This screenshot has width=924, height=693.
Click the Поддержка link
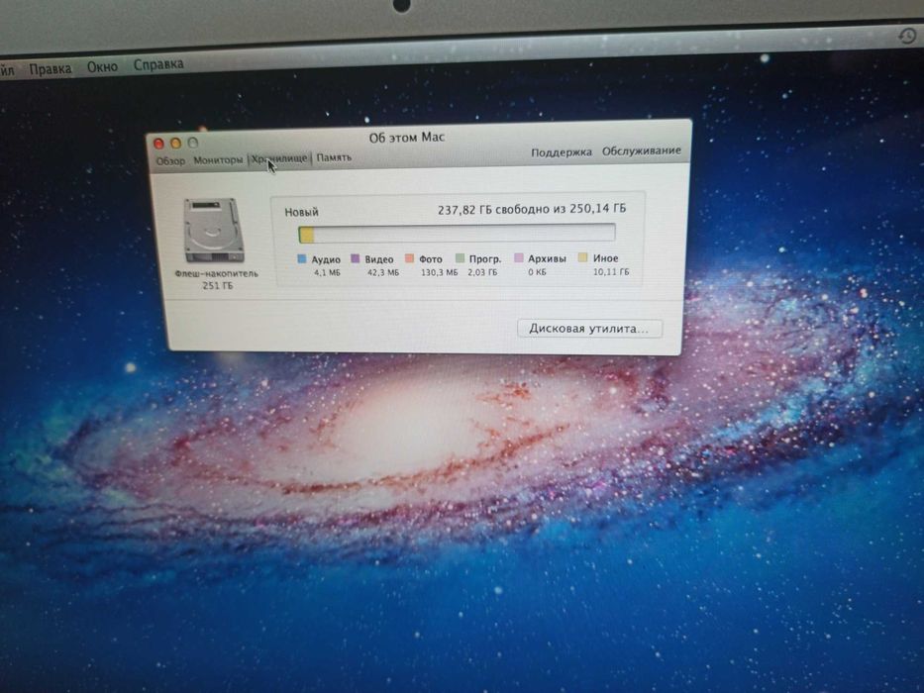point(561,152)
